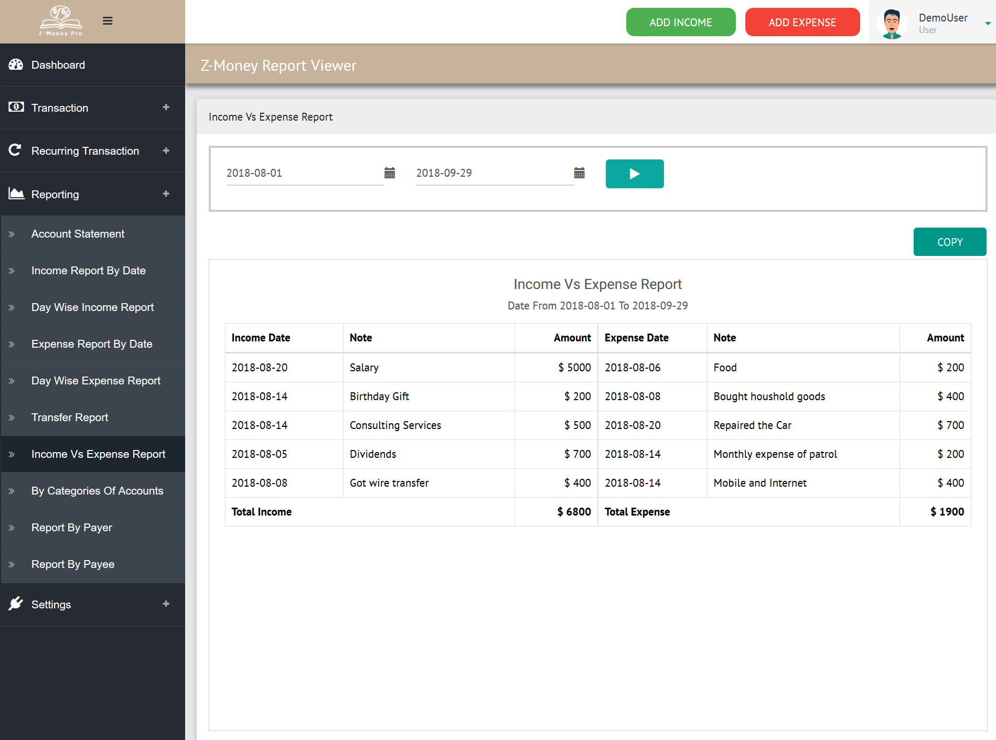Image resolution: width=996 pixels, height=740 pixels.
Task: Select Bought houshold goods cell
Action: click(804, 396)
